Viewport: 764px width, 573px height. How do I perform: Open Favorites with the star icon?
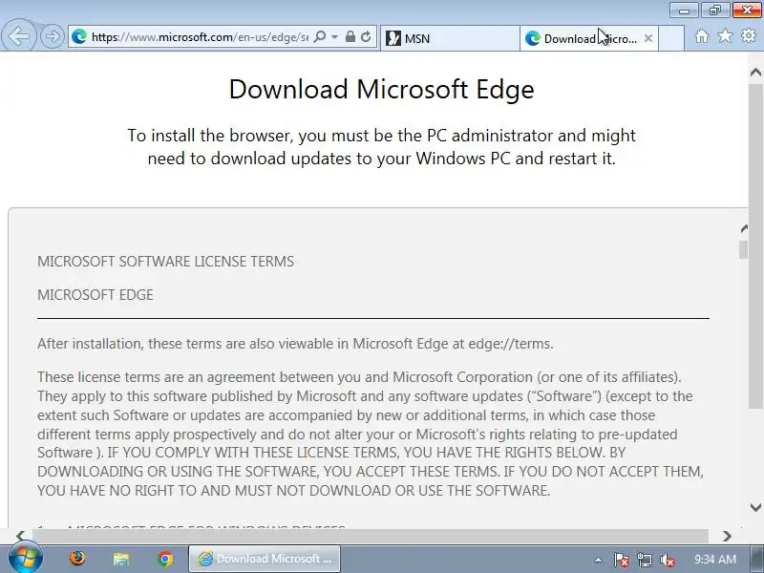point(725,35)
